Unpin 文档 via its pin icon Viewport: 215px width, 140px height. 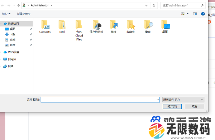tap(31, 40)
